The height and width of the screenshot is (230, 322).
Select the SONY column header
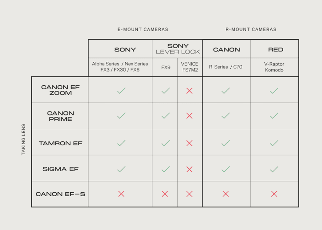click(125, 50)
